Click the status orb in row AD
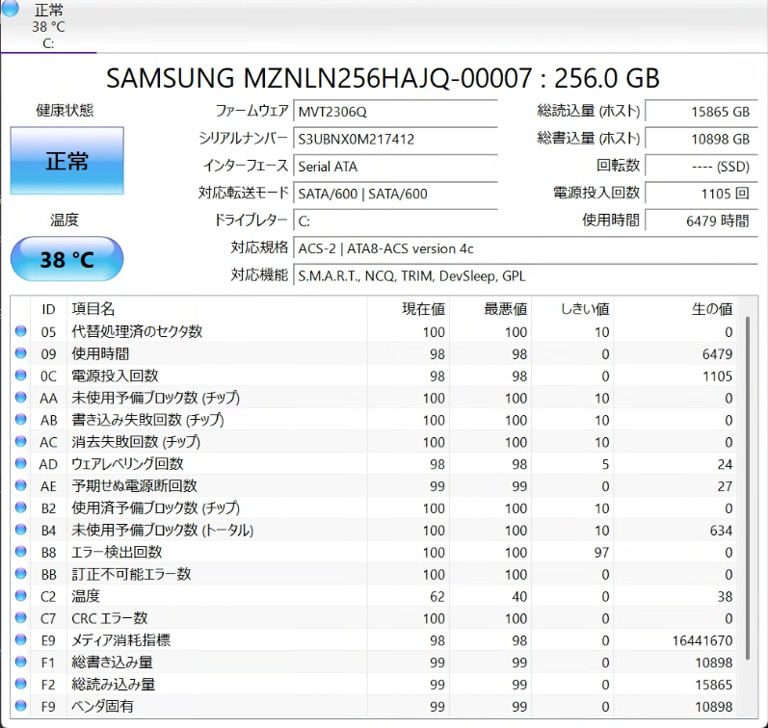768x728 pixels. coord(20,463)
